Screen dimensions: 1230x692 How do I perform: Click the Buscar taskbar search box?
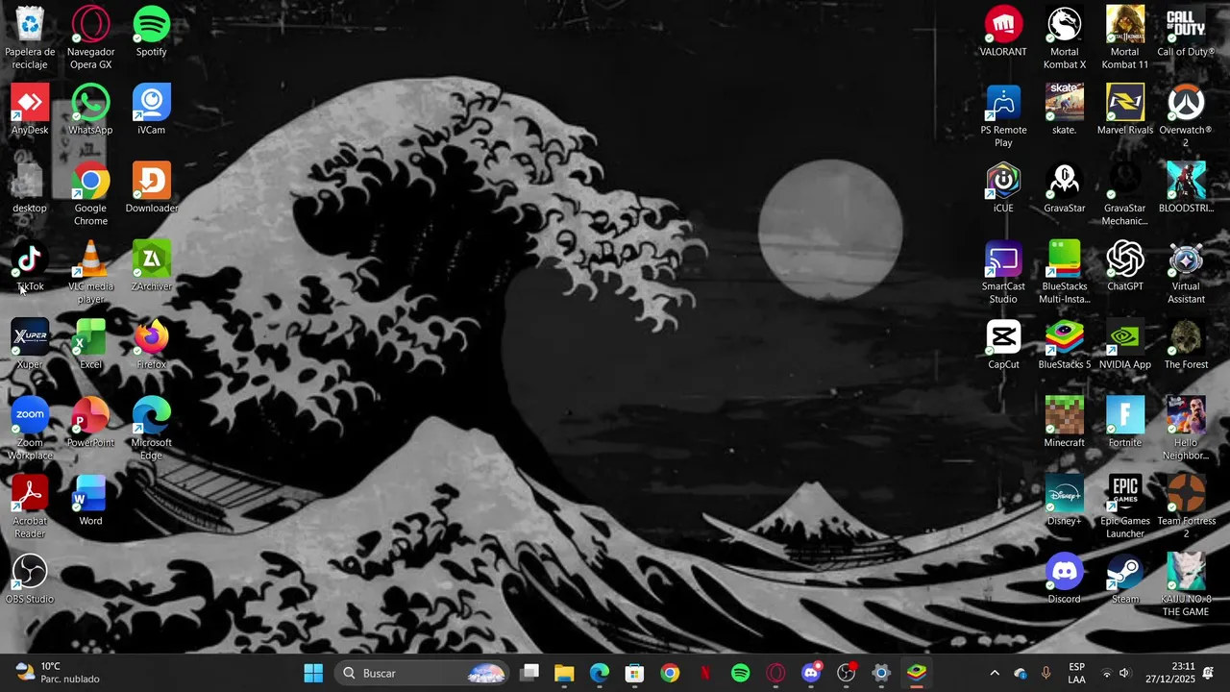422,673
